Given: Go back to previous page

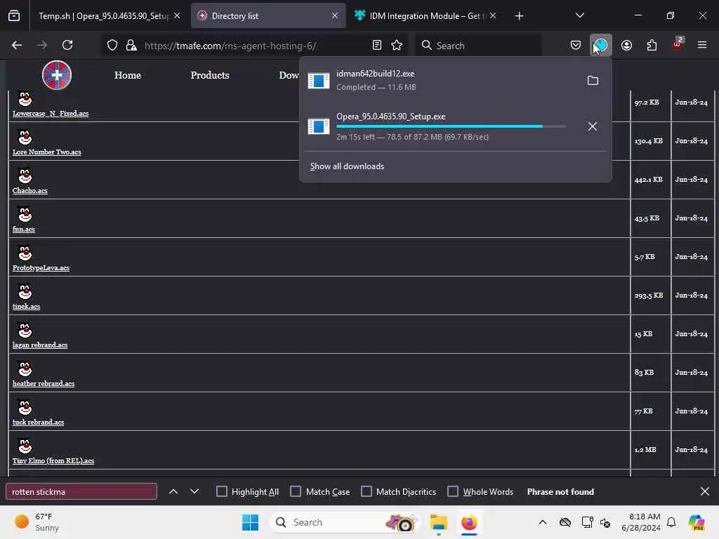Looking at the screenshot, I should click(17, 46).
